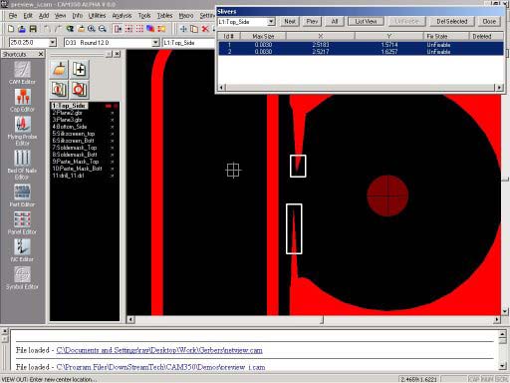Open the Panel Editor shortcut
510x383 pixels.
[x=22, y=222]
